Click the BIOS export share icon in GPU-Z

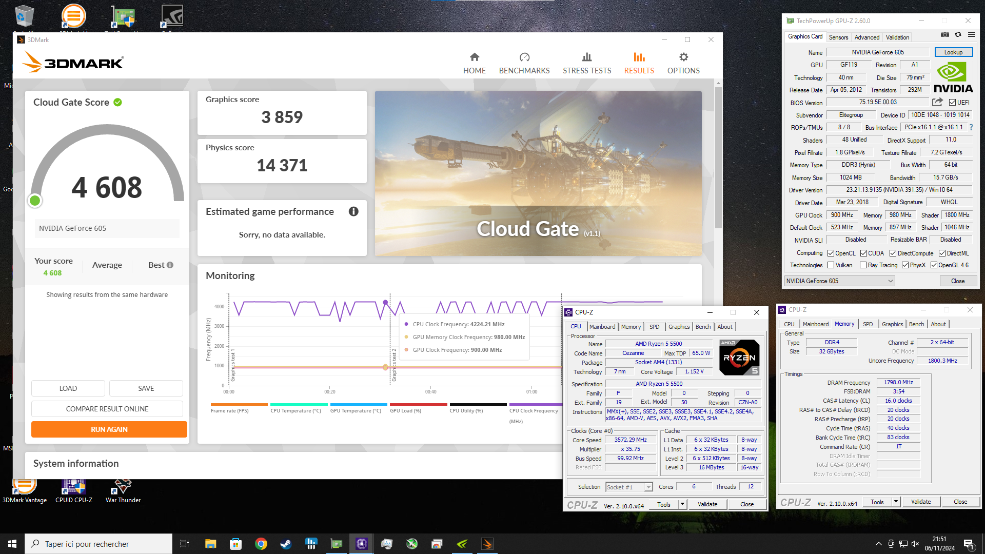937,102
